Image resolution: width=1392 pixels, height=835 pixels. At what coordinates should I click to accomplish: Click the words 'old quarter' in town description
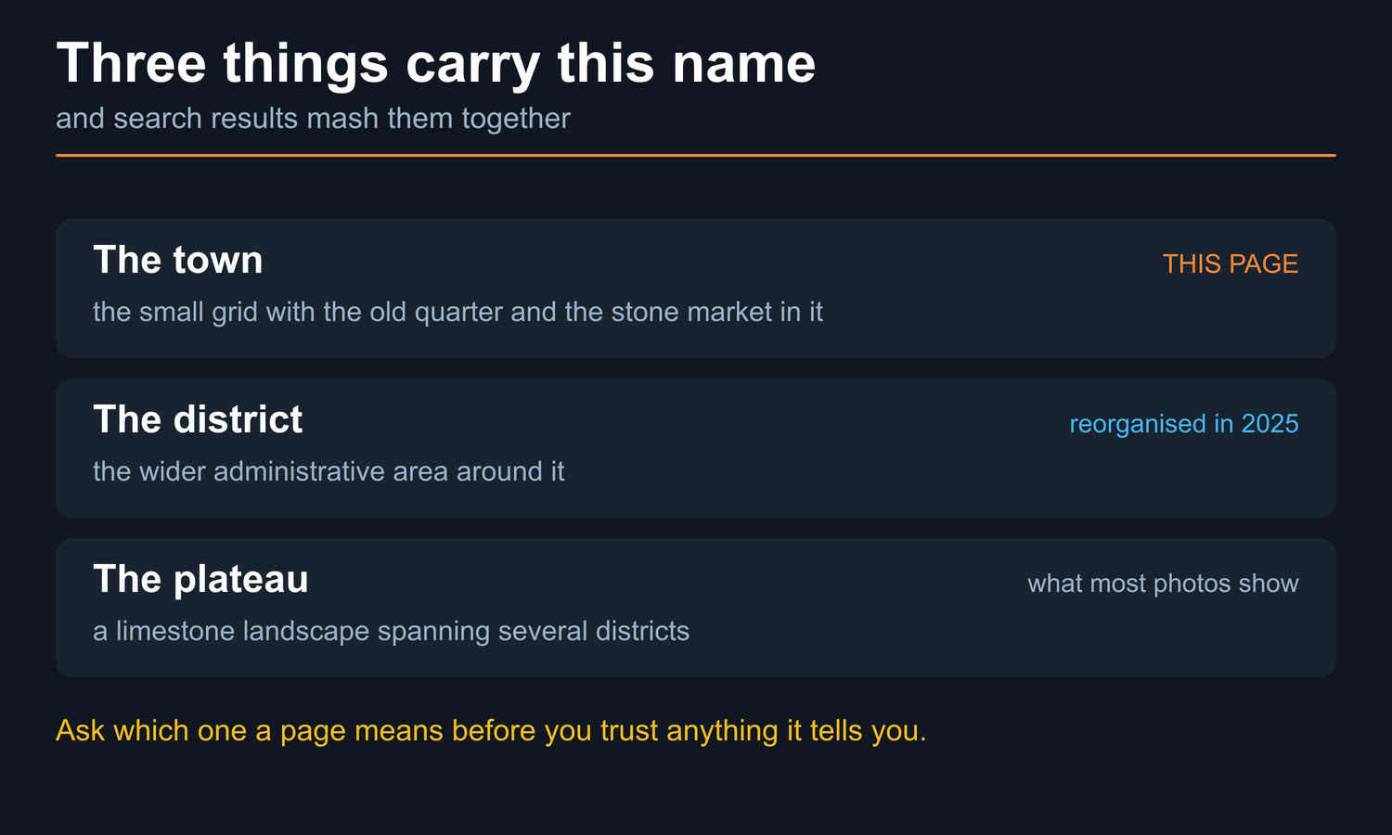[x=436, y=312]
